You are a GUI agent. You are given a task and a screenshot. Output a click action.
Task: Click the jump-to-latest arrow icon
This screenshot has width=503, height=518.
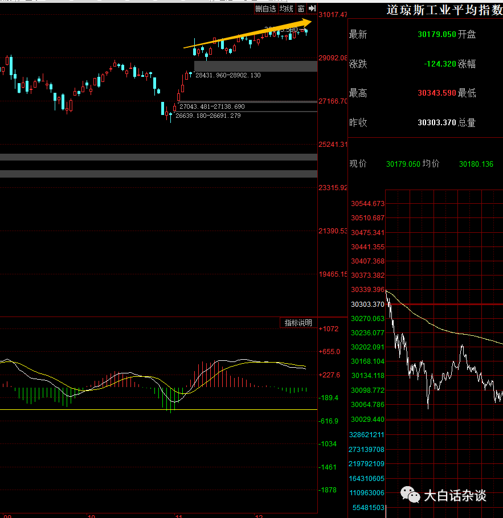pos(312,9)
